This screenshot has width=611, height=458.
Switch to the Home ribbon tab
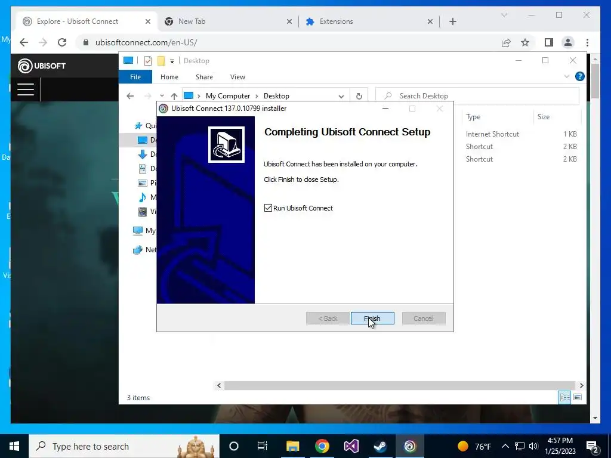click(x=169, y=77)
